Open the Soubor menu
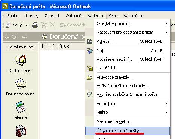The width and height of the screenshot is (175, 139). click(13, 16)
